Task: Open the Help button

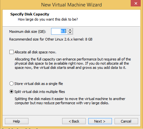Action: 16,121
